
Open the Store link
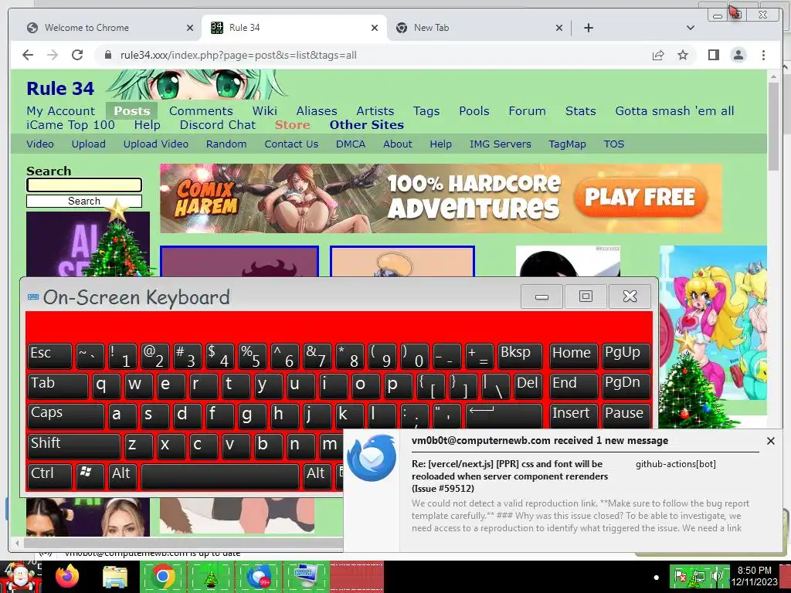click(x=292, y=125)
